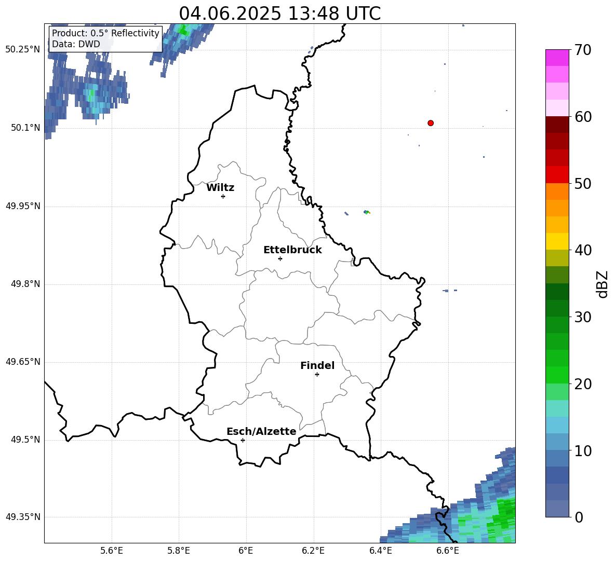
Task: Click the 49.5°N latitude label
Action: pos(25,440)
